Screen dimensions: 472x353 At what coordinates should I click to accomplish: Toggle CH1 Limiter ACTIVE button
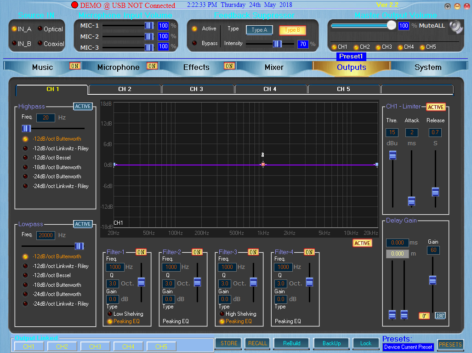(x=436, y=107)
